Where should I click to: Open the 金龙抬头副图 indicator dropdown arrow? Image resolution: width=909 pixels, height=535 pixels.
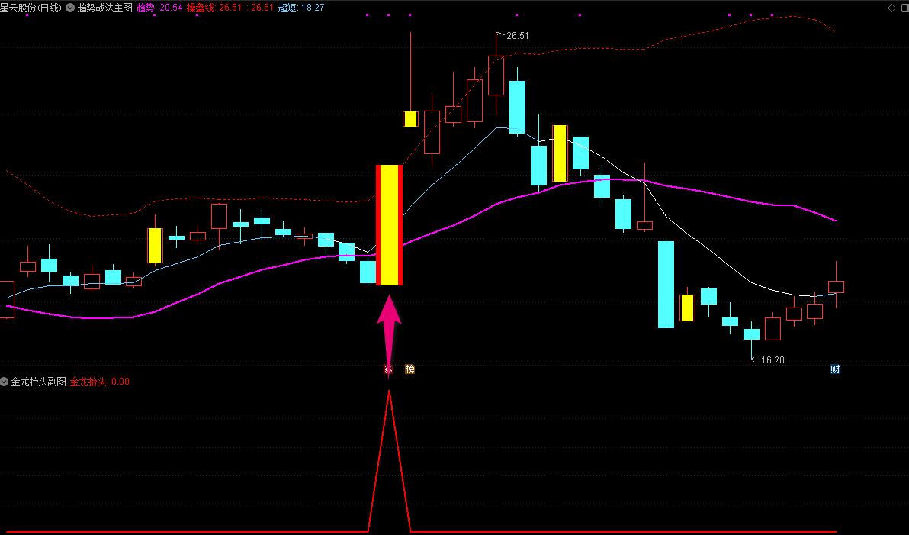(x=4, y=382)
